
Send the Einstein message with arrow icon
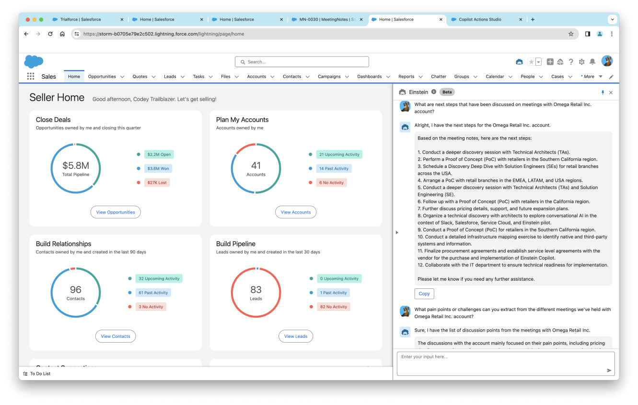pyautogui.click(x=609, y=370)
